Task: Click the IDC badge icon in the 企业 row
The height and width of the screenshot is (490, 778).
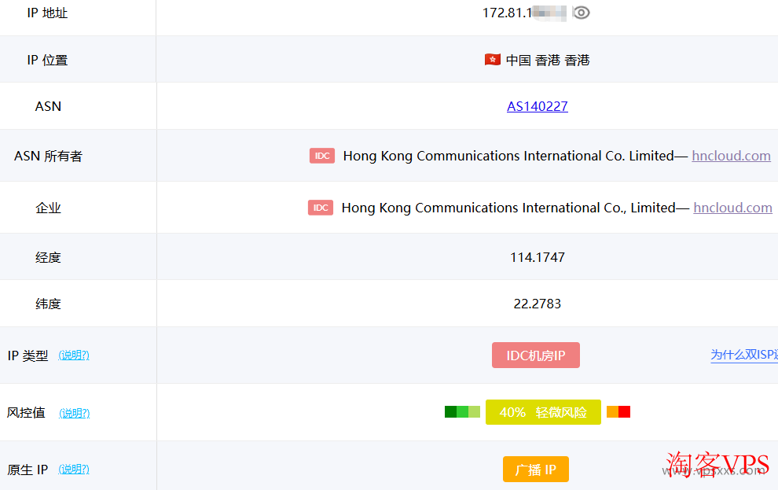Action: click(320, 208)
